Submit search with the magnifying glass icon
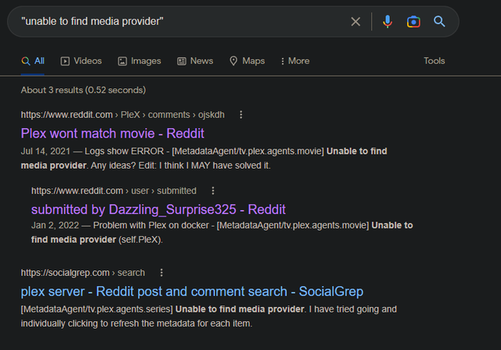The height and width of the screenshot is (350, 501). [439, 22]
